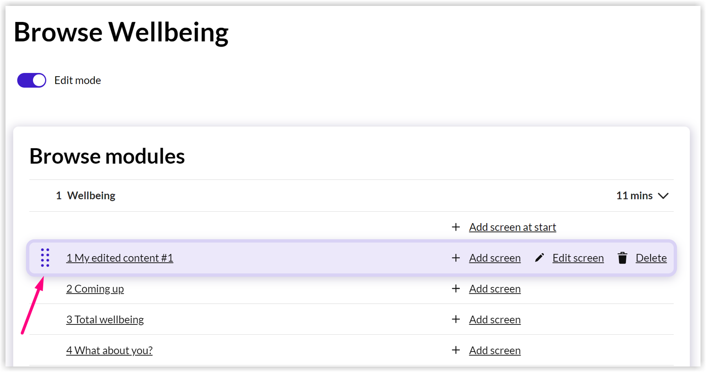The height and width of the screenshot is (372, 706).
Task: Select the 1 Wellbeing module header
Action: click(351, 196)
